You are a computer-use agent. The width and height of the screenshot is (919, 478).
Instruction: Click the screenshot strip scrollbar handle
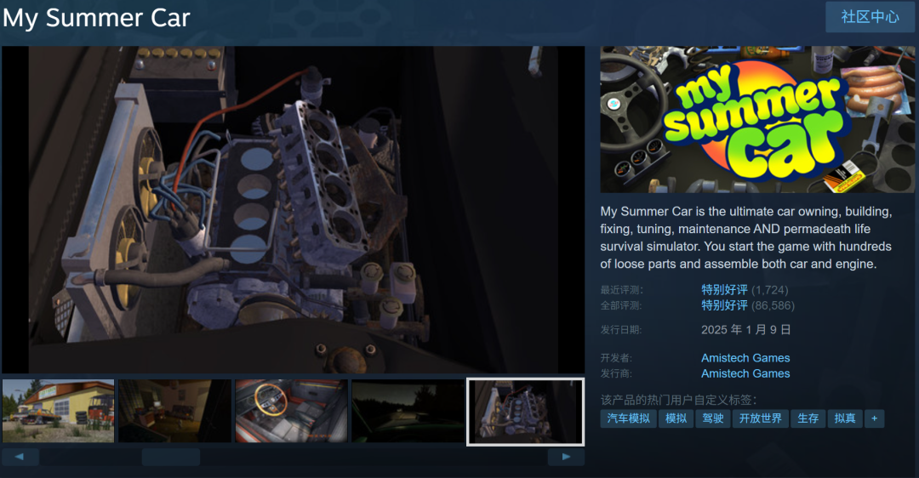[170, 457]
